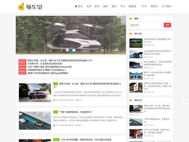Open hot article 哪吒与三家头部企业联合发布
Viewport: 189px width, 142px height.
coord(157,74)
